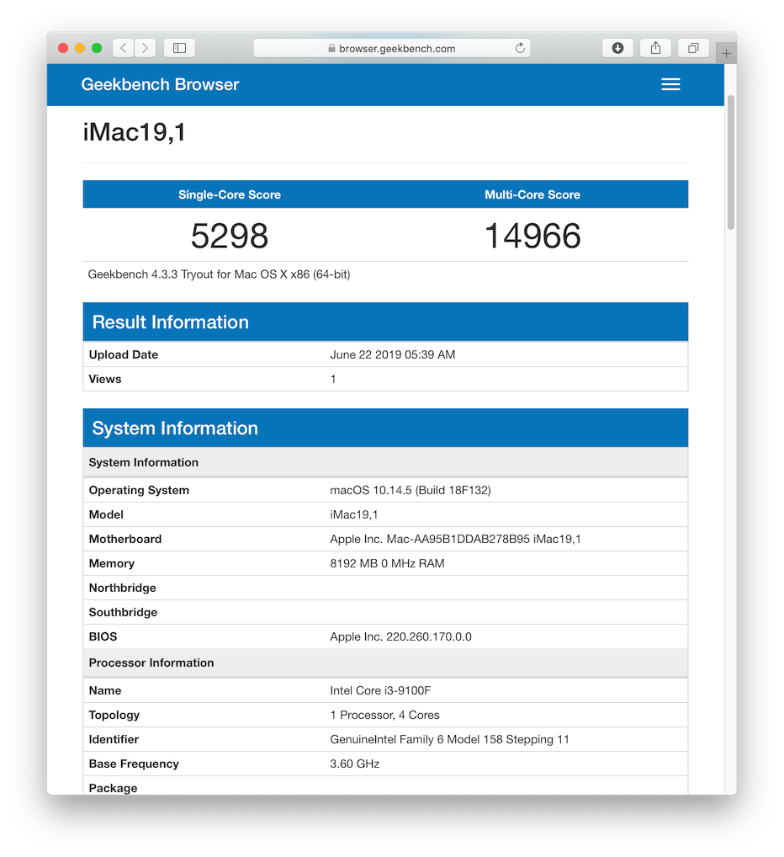Select GenuineIntel Family 6 Model 158 value

(449, 739)
